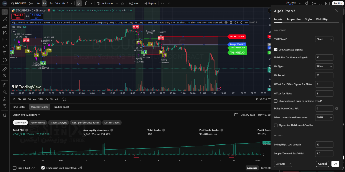Screen dimensions: 345x172
Task: Switch to the Style tab
Action: pos(308,19)
